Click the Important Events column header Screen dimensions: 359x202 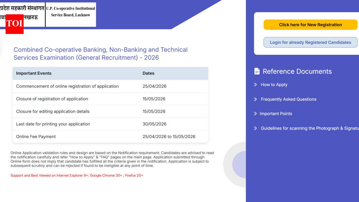34,73
